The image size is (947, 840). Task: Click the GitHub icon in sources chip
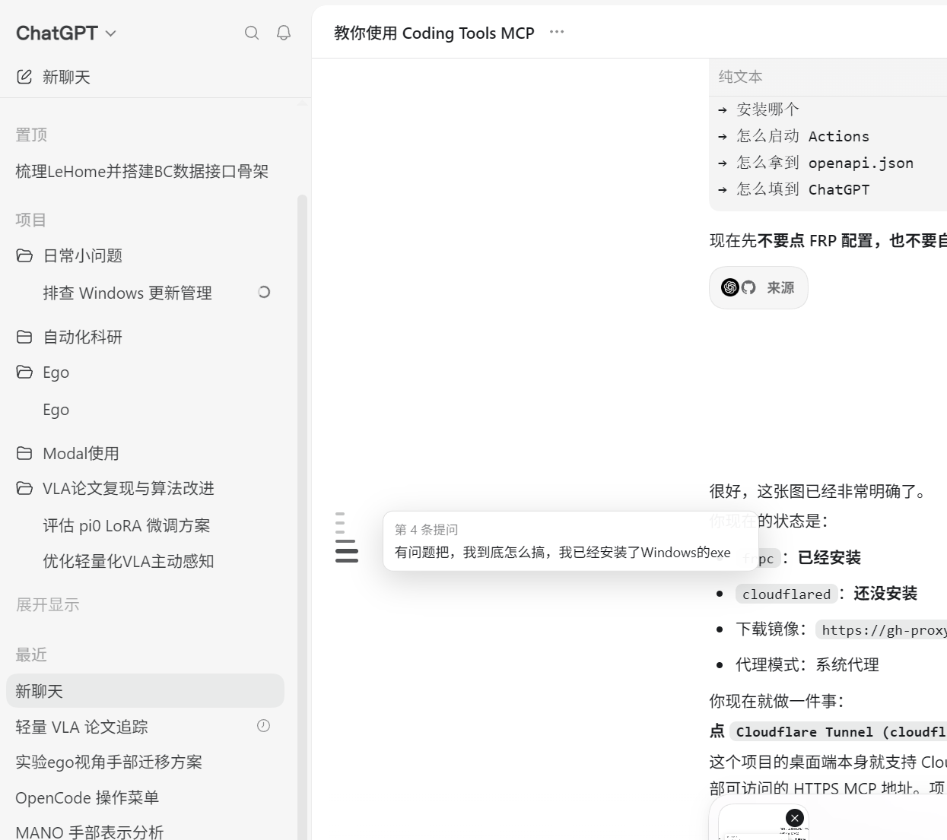click(x=748, y=287)
